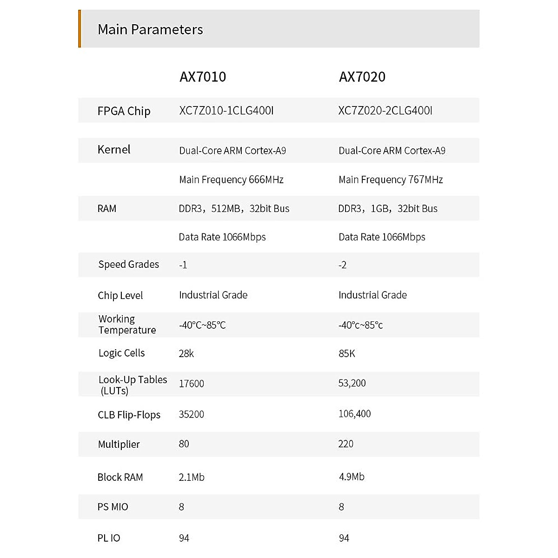Click the AX7020 column header
558x558 pixels.
[362, 77]
